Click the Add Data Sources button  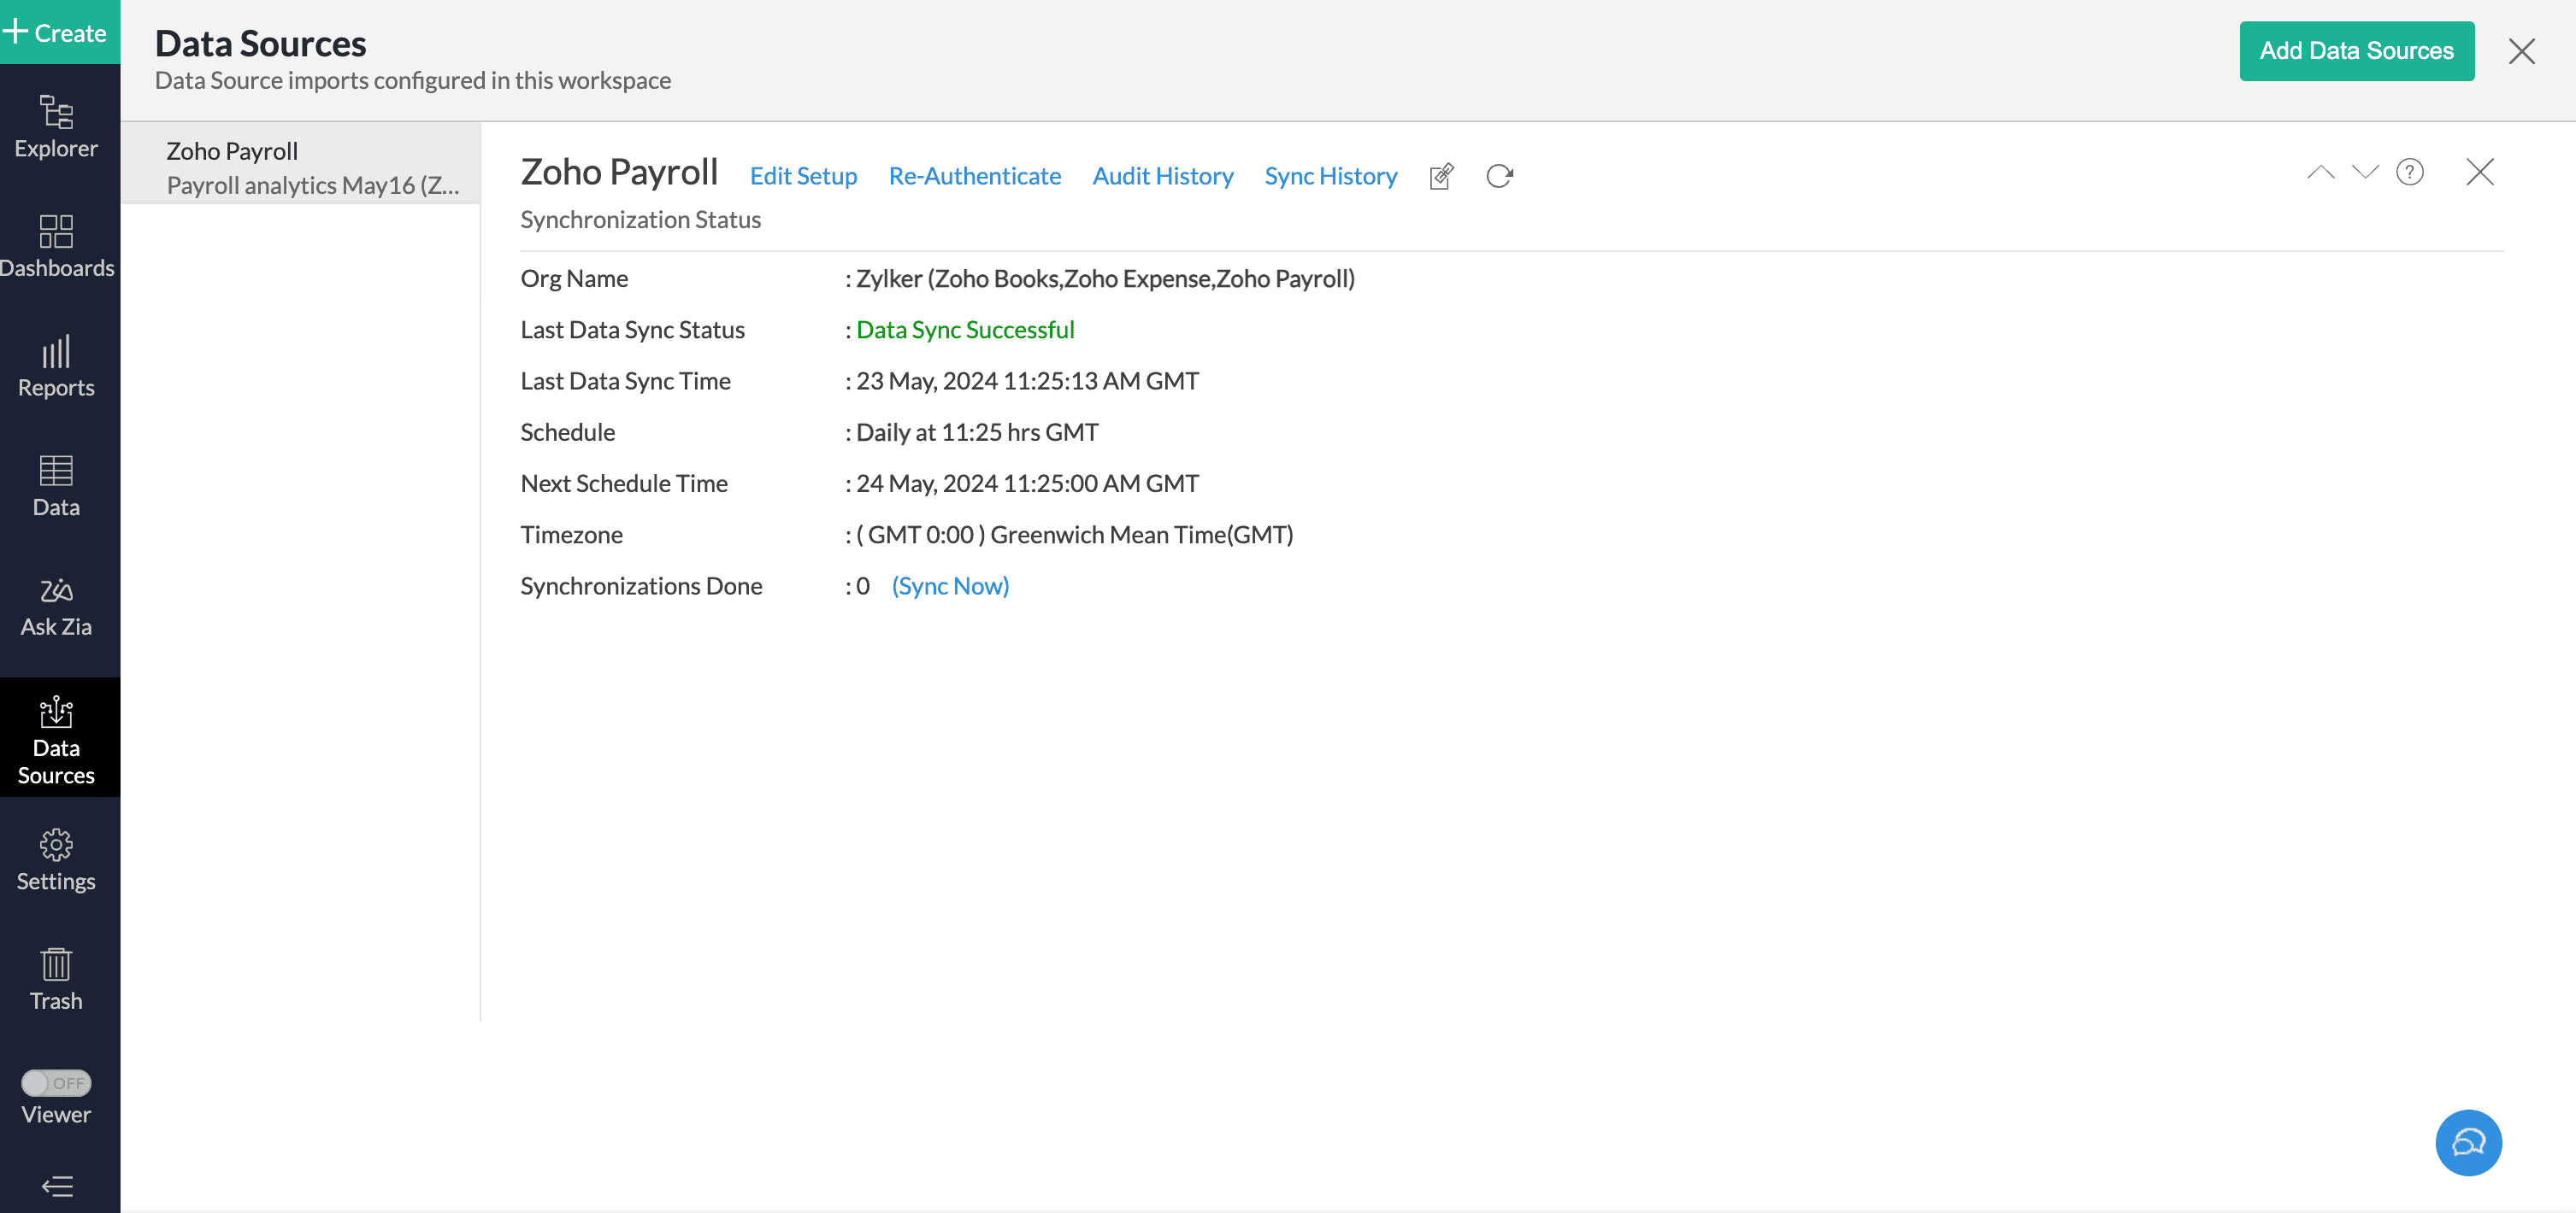pos(2356,51)
